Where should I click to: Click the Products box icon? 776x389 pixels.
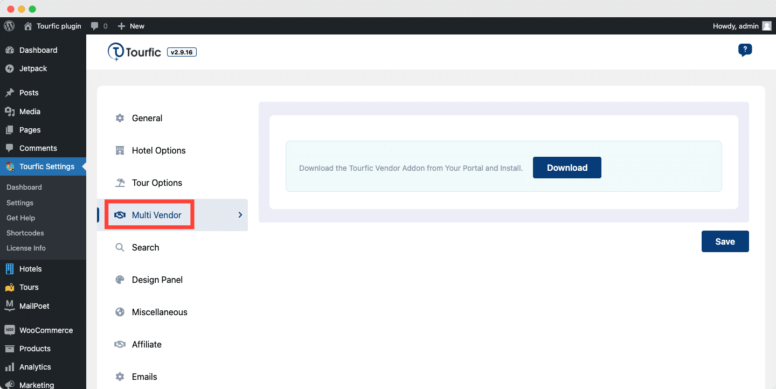10,349
